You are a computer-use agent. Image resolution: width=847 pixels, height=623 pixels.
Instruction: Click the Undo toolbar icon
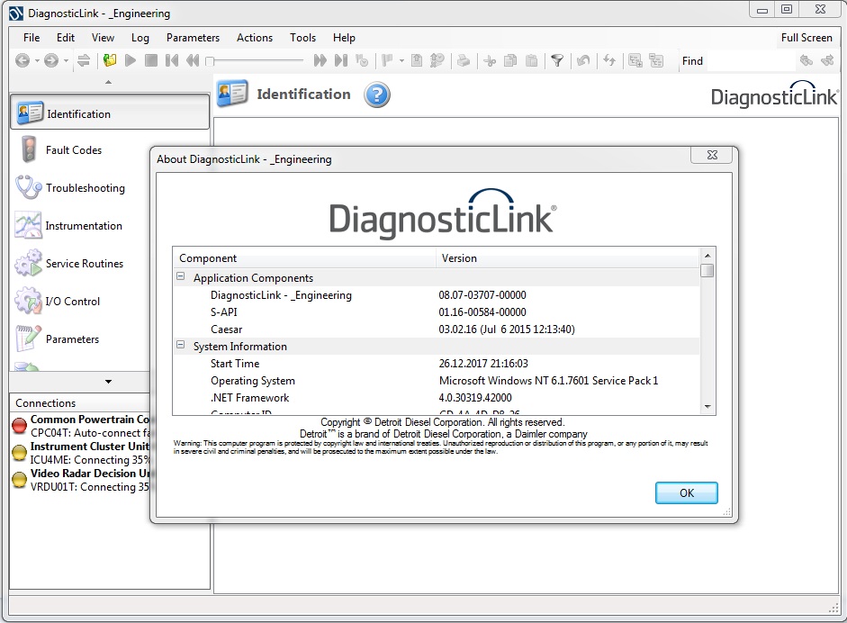[583, 60]
